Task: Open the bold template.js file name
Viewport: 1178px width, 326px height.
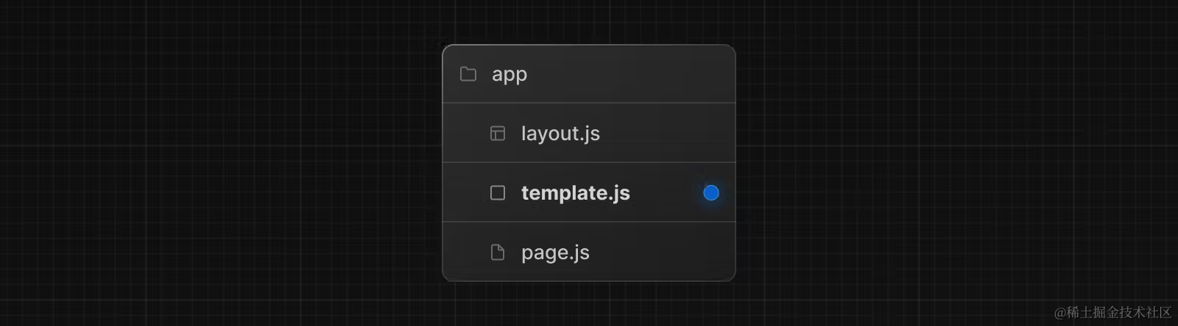Action: (576, 193)
